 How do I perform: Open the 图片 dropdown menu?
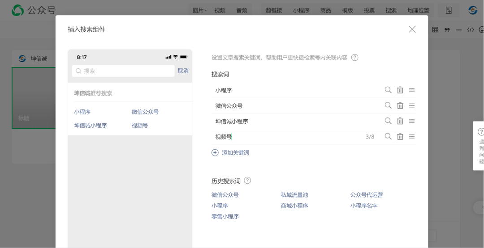pyautogui.click(x=199, y=10)
